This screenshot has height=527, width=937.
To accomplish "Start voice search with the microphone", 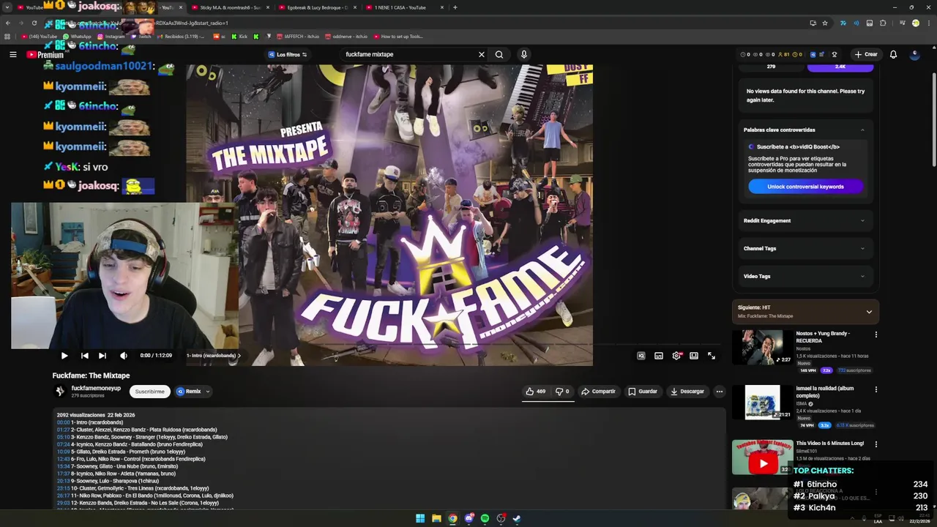I will 523,54.
